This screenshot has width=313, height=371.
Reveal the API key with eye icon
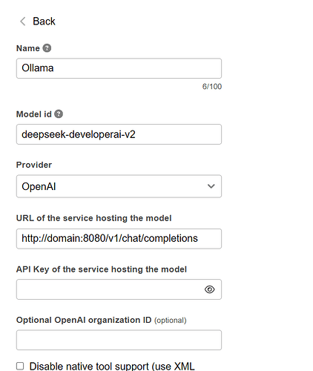coord(210,289)
